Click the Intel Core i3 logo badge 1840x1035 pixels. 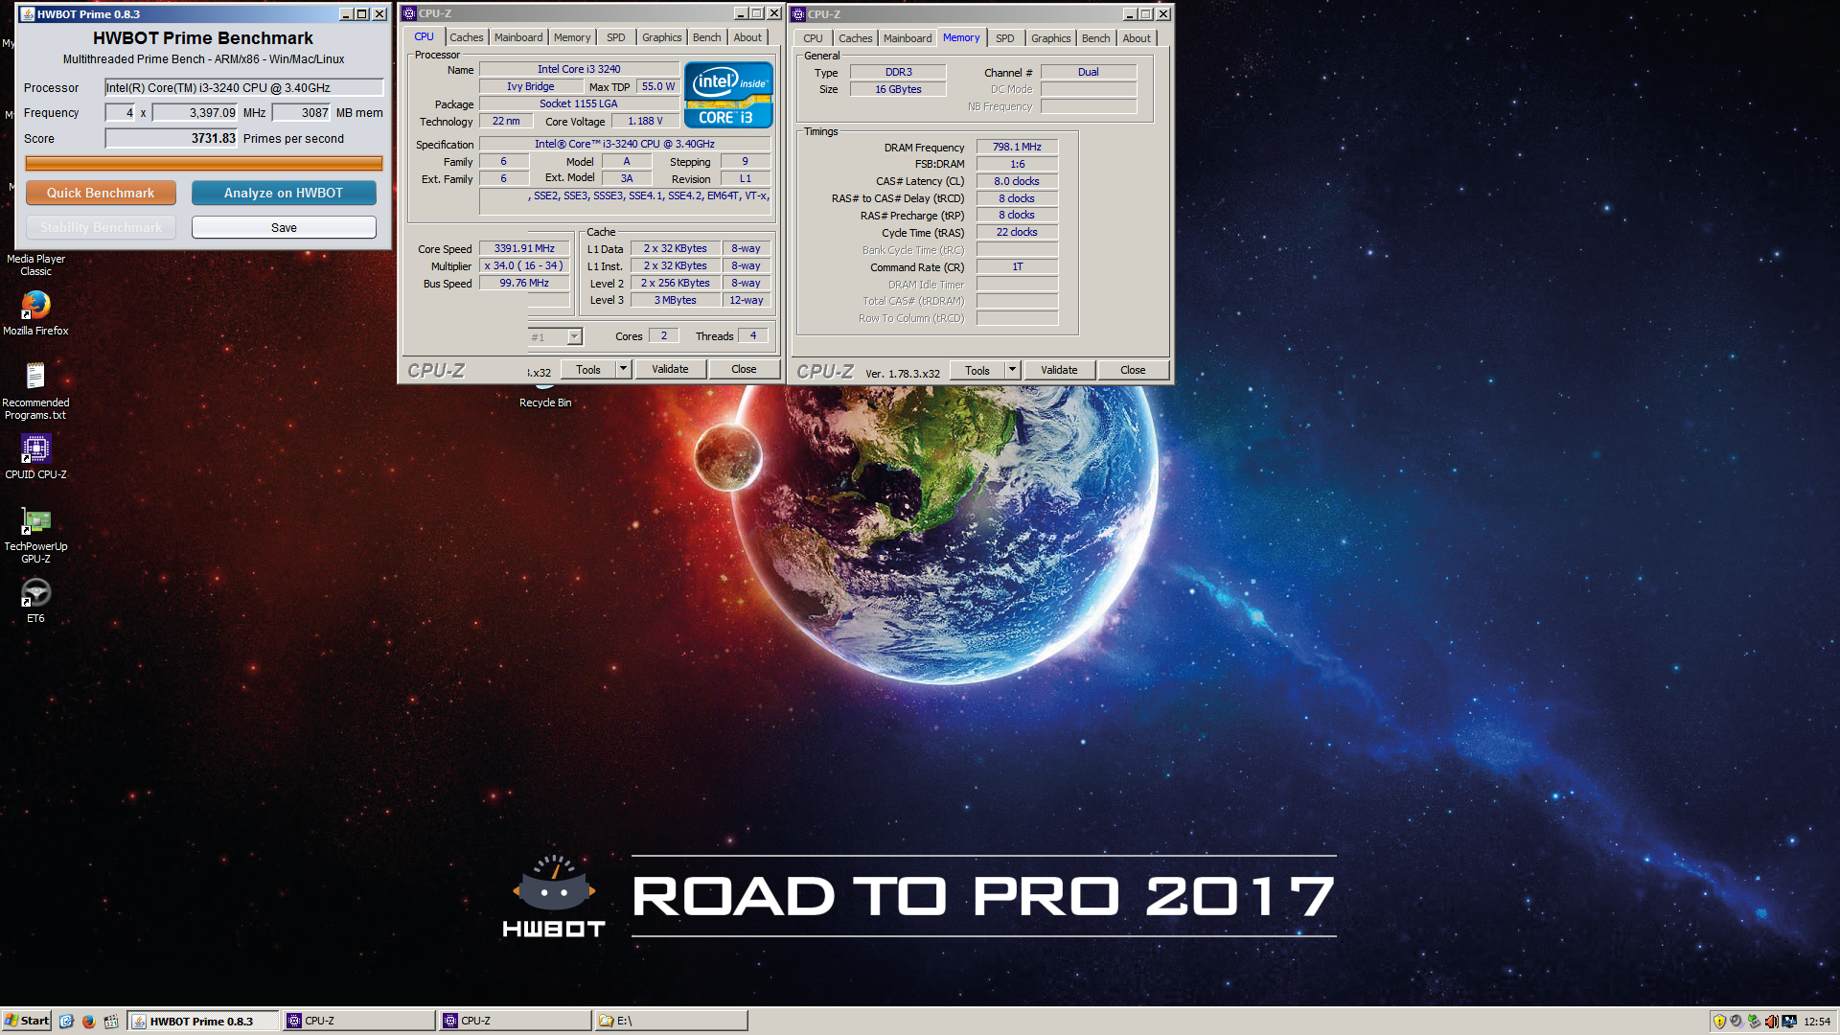728,95
